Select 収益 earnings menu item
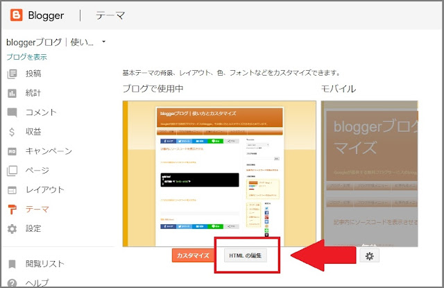This screenshot has height=288, width=444. 33,131
